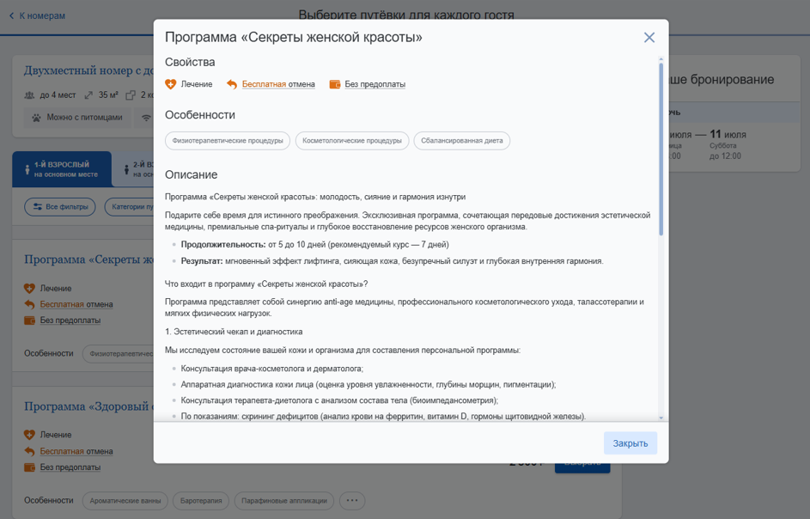Select Физиотерапевтические процедуры tag in dialog
810x519 pixels.
(x=228, y=141)
